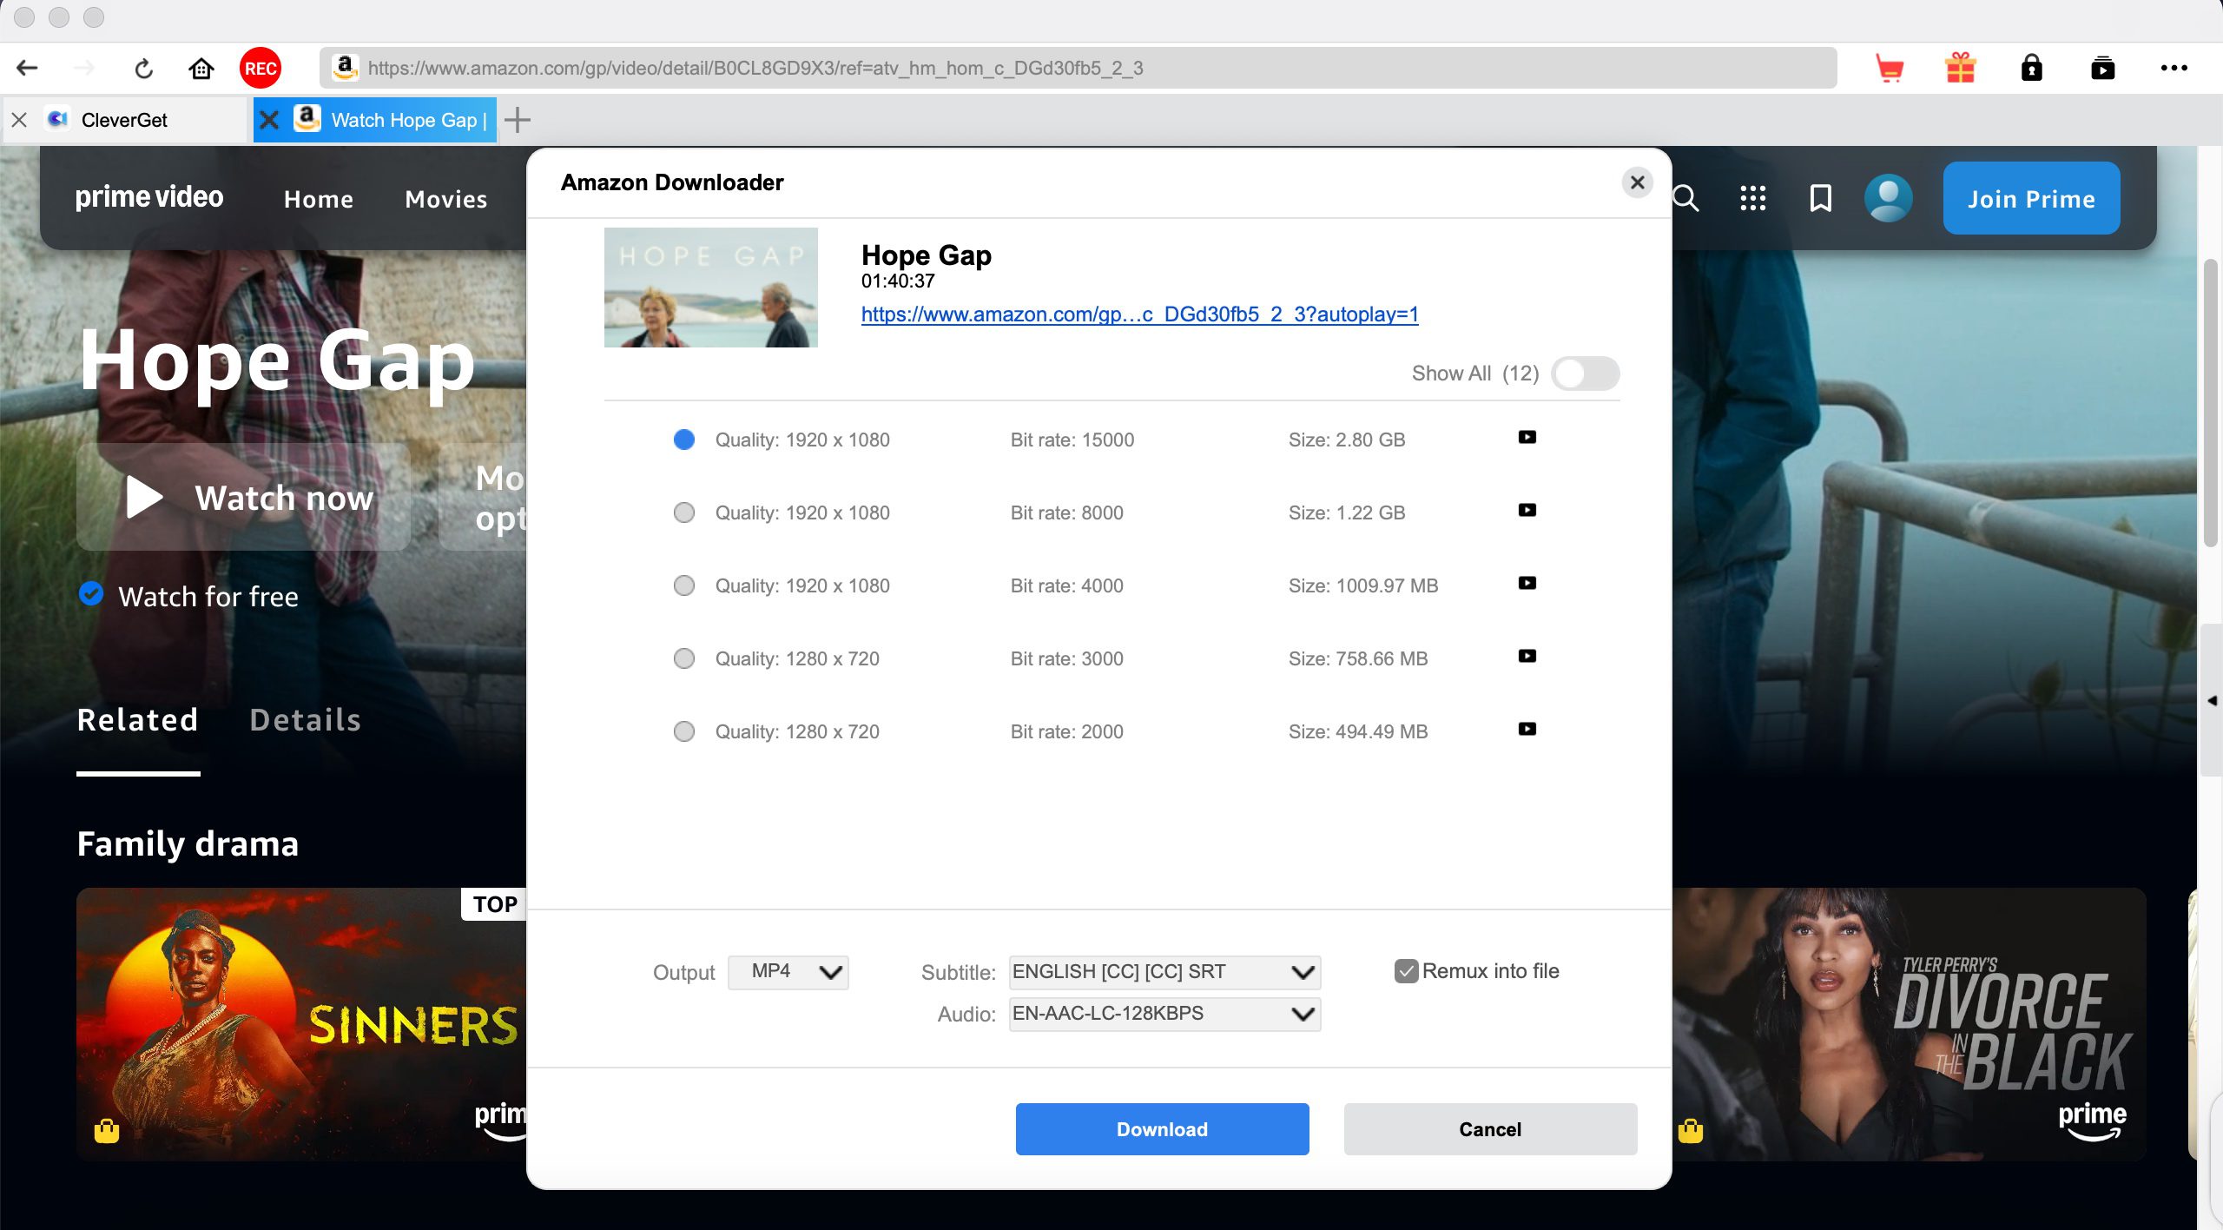Viewport: 2223px width, 1230px height.
Task: Uncheck the Remux into file checkbox
Action: (1406, 971)
